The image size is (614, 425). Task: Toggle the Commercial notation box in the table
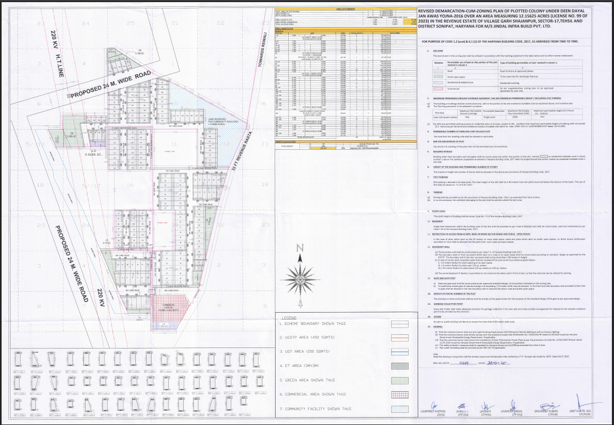tap(438, 89)
